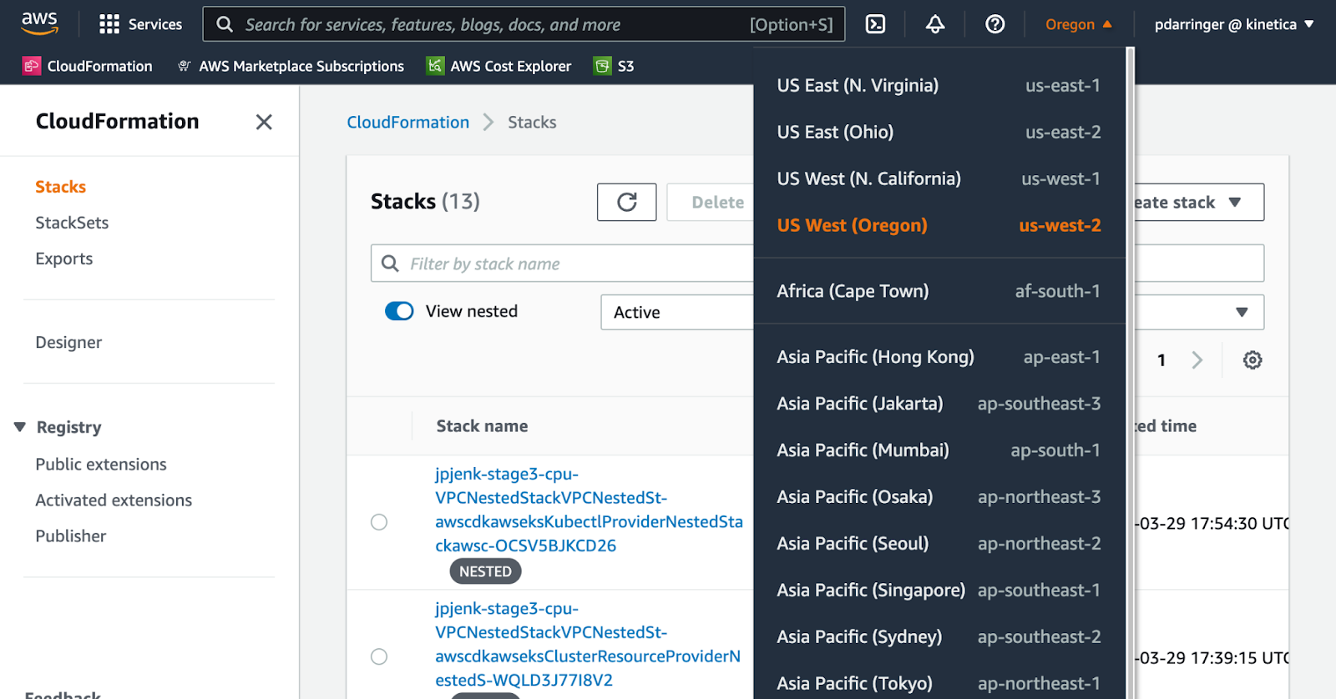Image resolution: width=1336 pixels, height=699 pixels.
Task: Focus the Filter by stack name field
Action: click(x=562, y=264)
